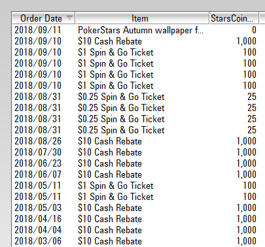Click the 1,000 StarsCoin value for 2018/07/30
265x247 pixels.
click(246, 152)
